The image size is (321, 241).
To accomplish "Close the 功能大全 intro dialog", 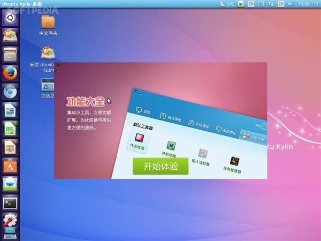I will pyautogui.click(x=58, y=66).
